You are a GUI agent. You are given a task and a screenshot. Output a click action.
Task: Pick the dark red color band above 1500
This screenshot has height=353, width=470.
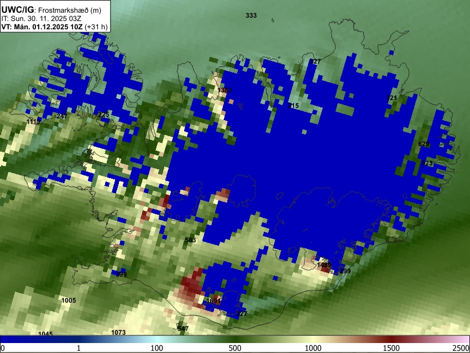coord(391,339)
